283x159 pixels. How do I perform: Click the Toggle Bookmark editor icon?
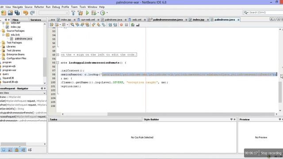pyautogui.click(x=103, y=25)
